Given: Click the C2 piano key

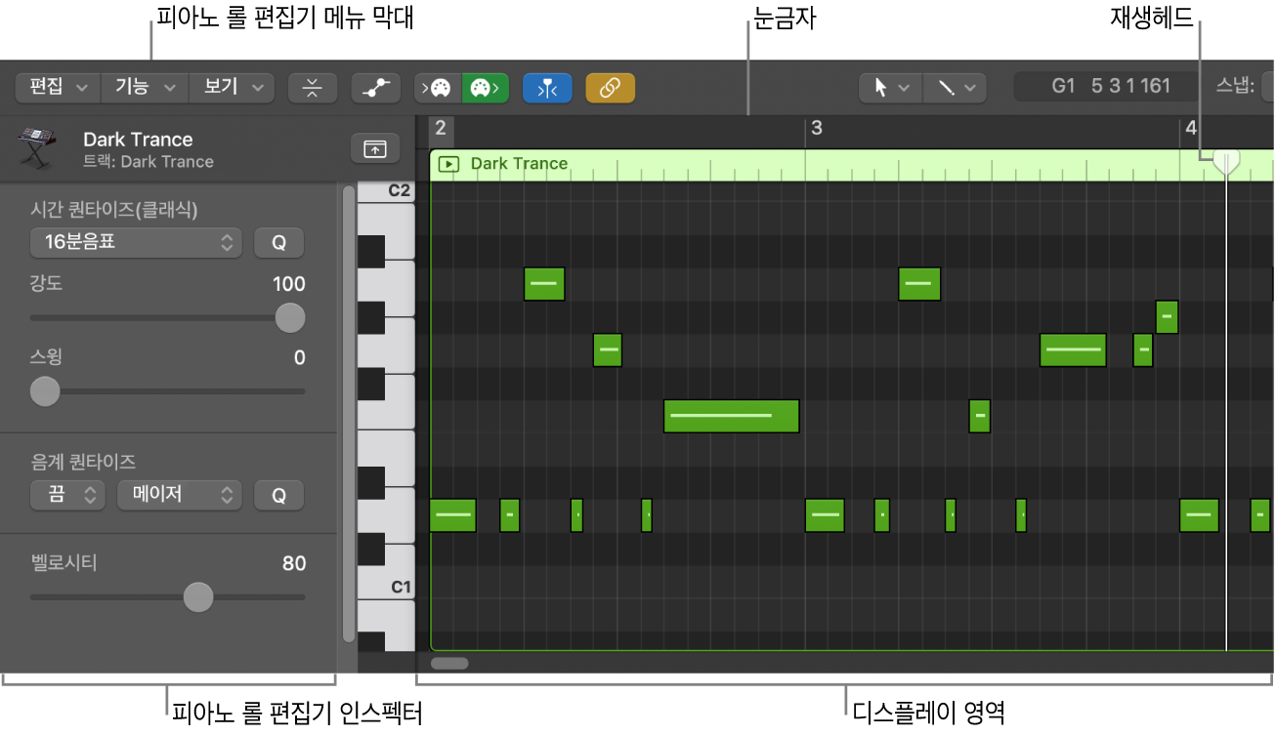Looking at the screenshot, I should click(x=386, y=191).
